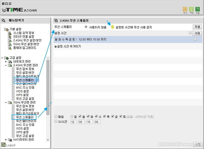This screenshot has width=204, height=149.
Task: Expand 설정 시간 추가하기 section
Action: [x=55, y=46]
